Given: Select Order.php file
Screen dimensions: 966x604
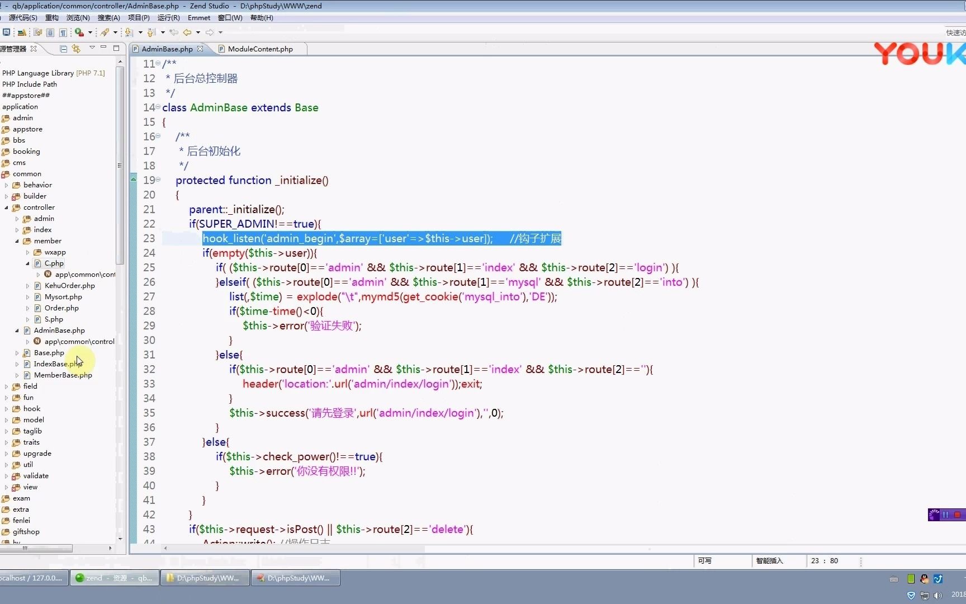Looking at the screenshot, I should [x=61, y=308].
